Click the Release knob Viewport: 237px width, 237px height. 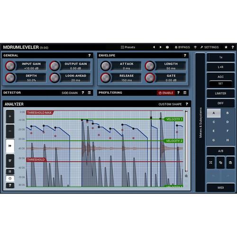coord(106,78)
